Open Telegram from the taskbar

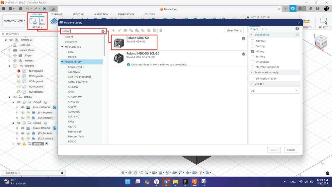[166, 182]
